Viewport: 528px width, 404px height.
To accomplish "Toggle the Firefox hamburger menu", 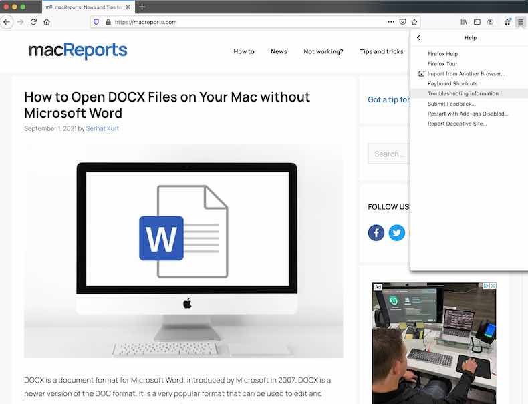I will pyautogui.click(x=521, y=22).
